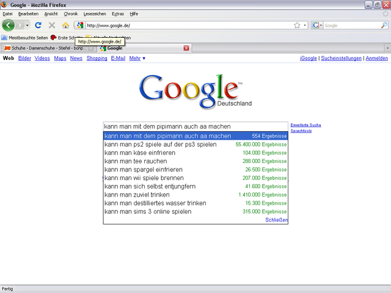
Task: Select suggestion 'kann man sims 3 online spielen'
Action: tap(195, 212)
